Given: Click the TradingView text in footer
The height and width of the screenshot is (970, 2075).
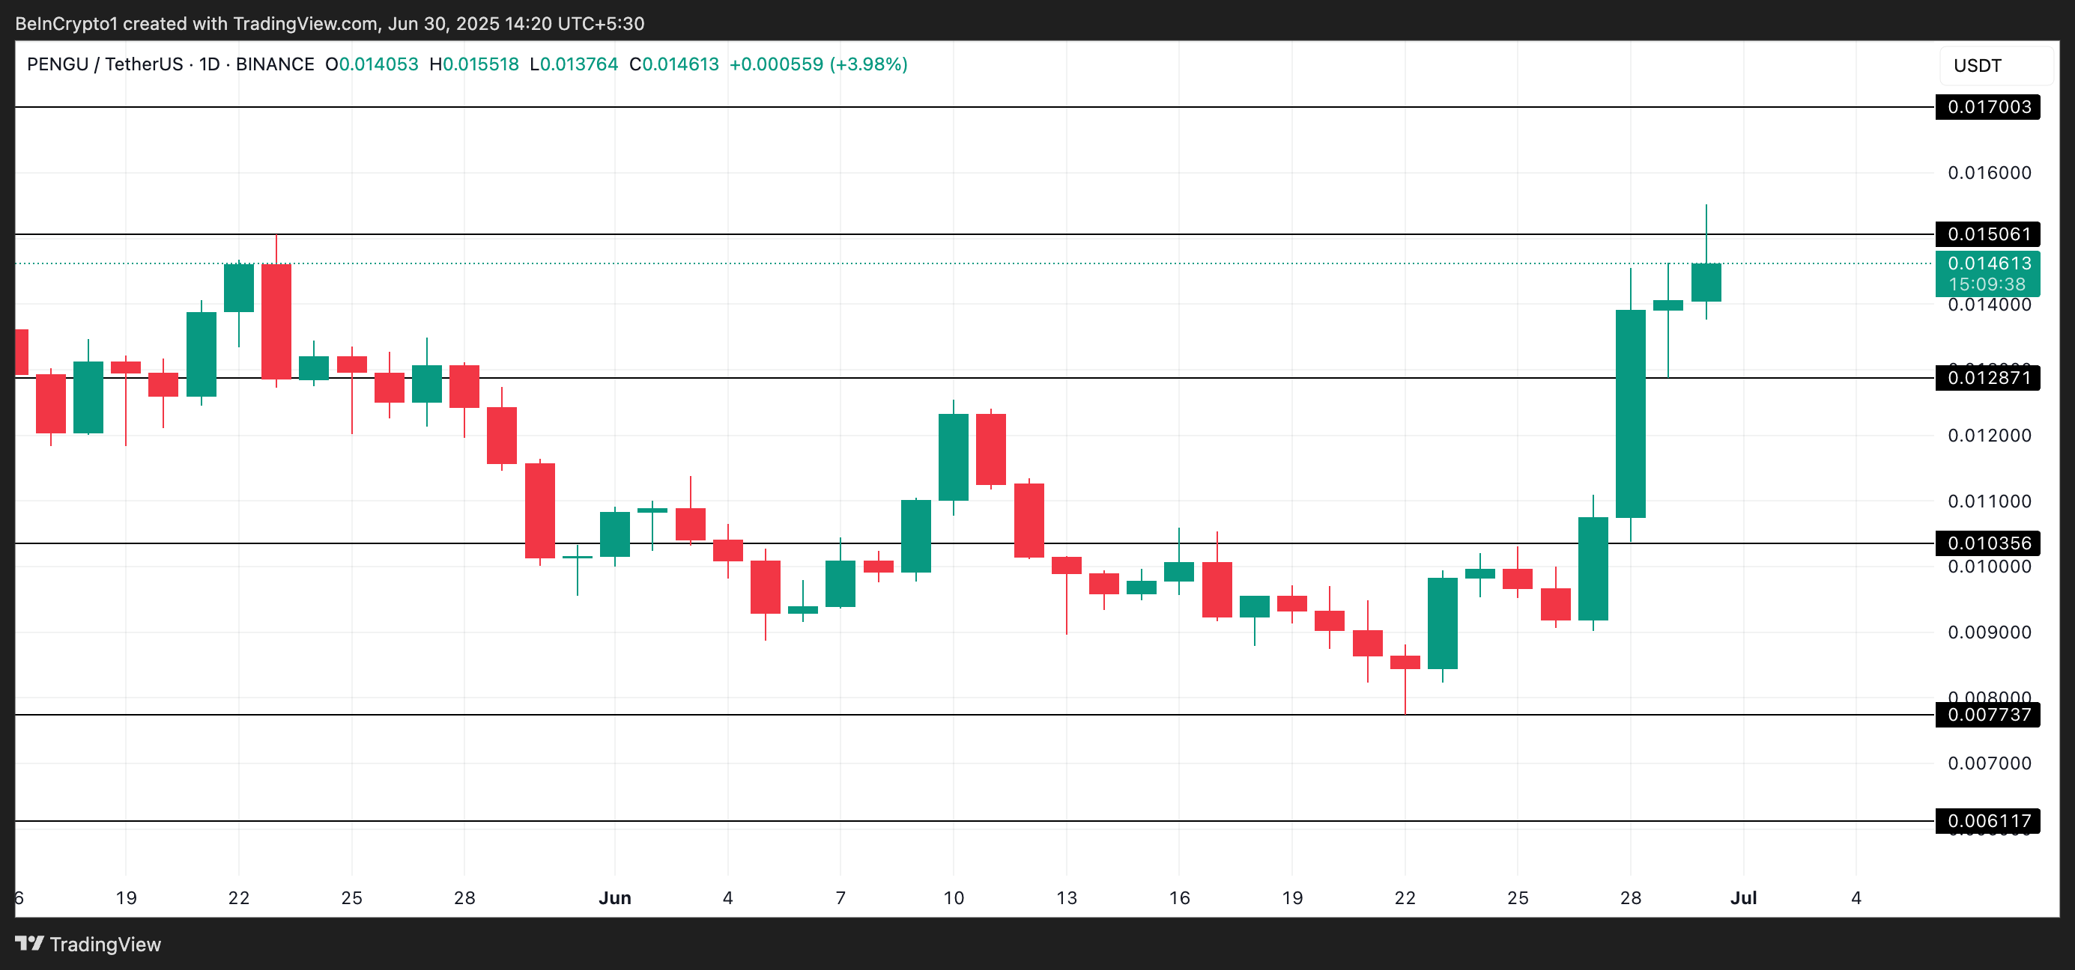Looking at the screenshot, I should (x=105, y=945).
